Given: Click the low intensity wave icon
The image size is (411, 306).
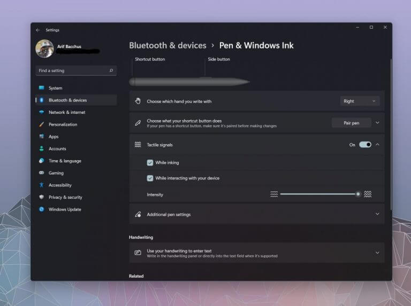Looking at the screenshot, I should pyautogui.click(x=274, y=194).
